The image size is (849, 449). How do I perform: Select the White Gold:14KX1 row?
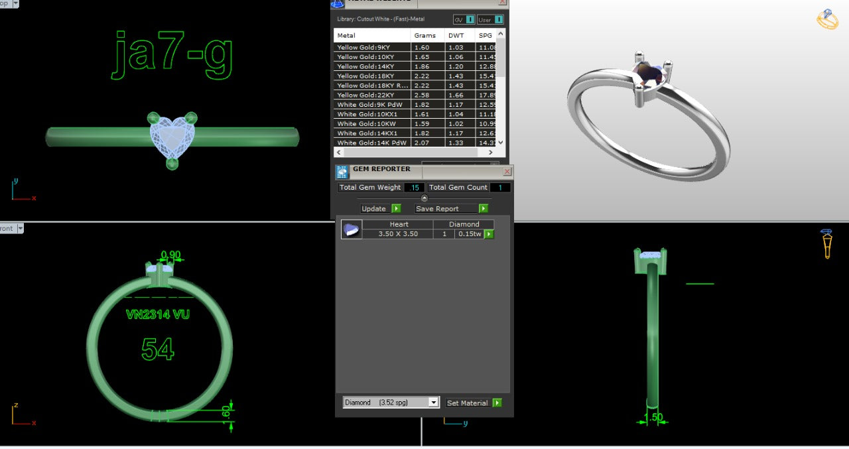(x=415, y=133)
